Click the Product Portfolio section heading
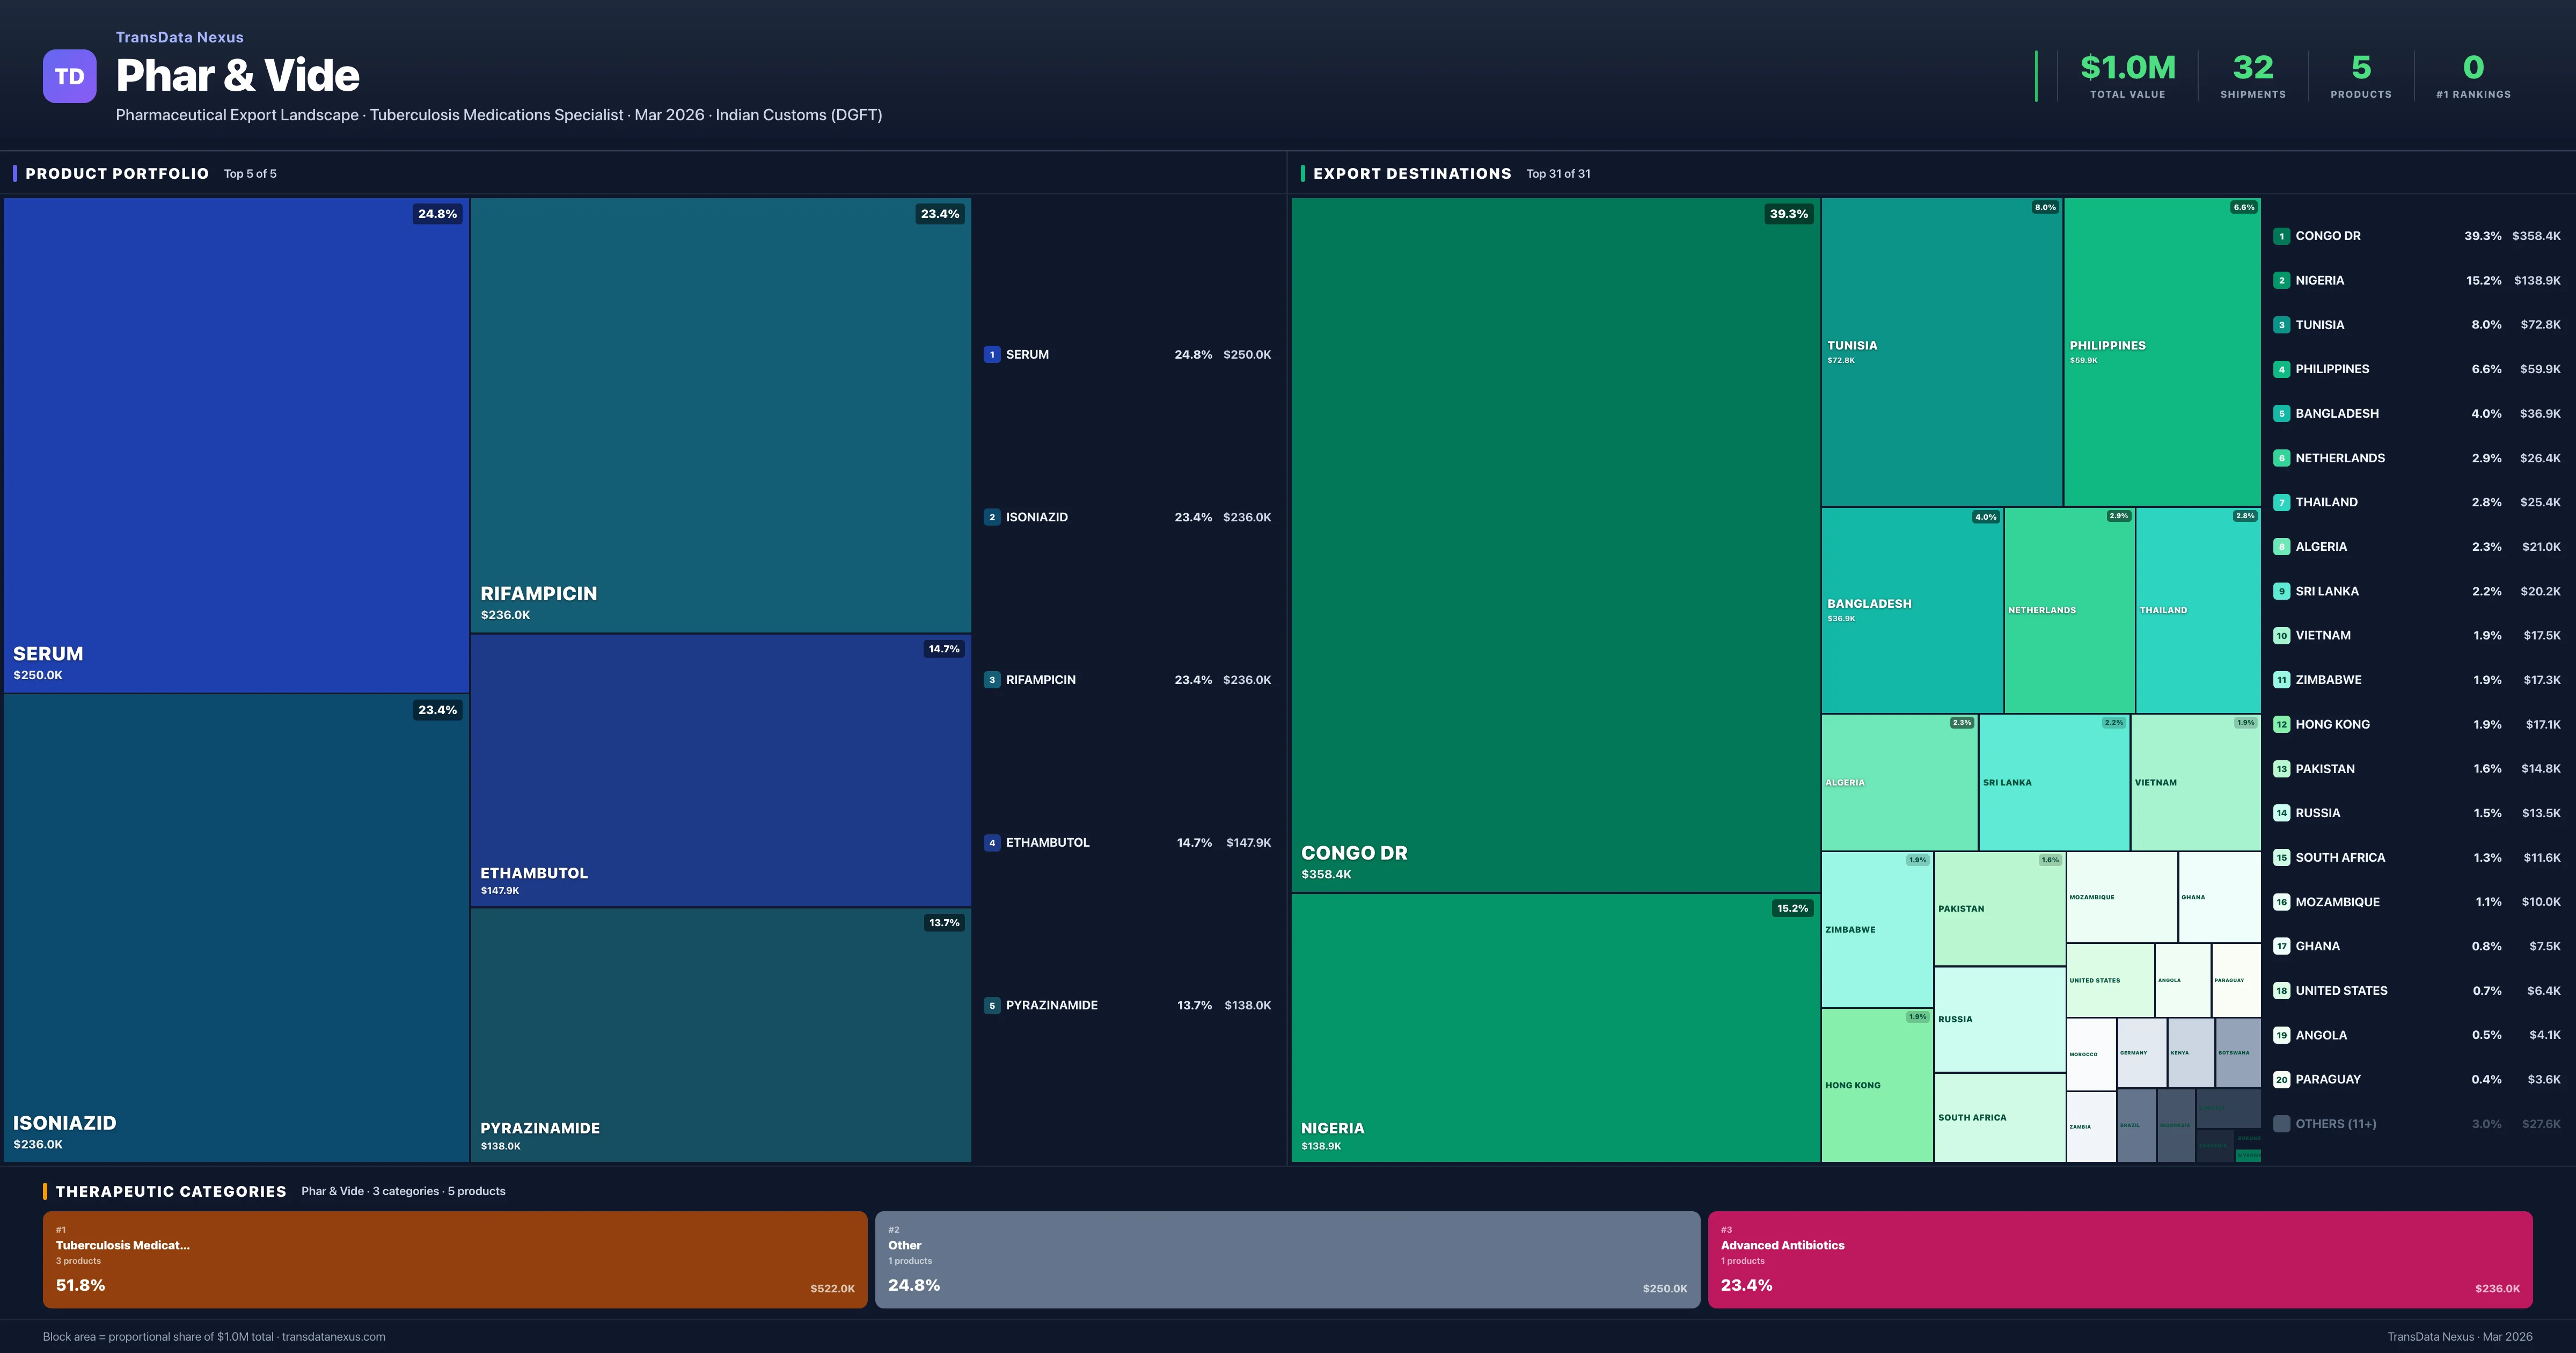Viewport: 2576px width, 1353px height. coord(117,173)
